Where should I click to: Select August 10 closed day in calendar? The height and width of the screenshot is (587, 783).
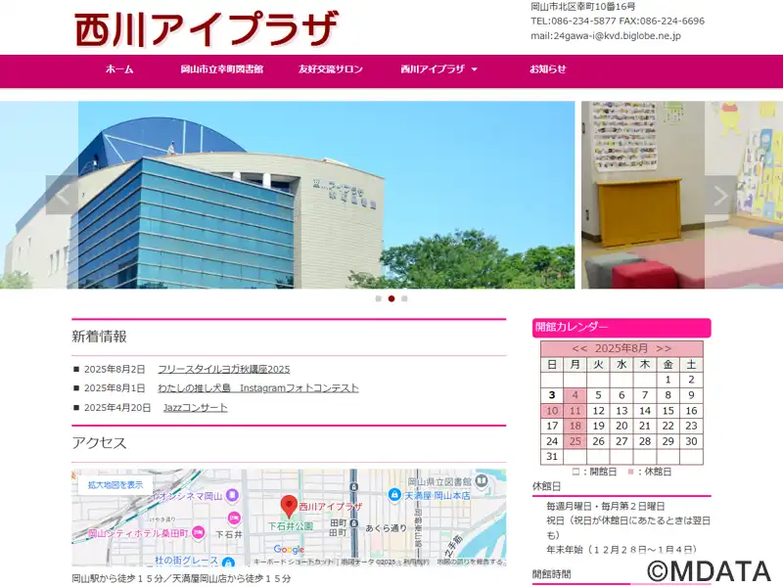(x=552, y=411)
